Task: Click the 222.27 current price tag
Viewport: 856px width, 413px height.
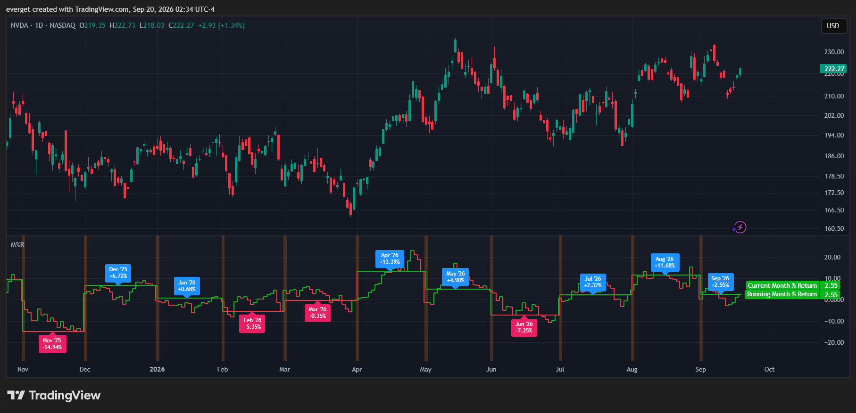Action: tap(834, 69)
